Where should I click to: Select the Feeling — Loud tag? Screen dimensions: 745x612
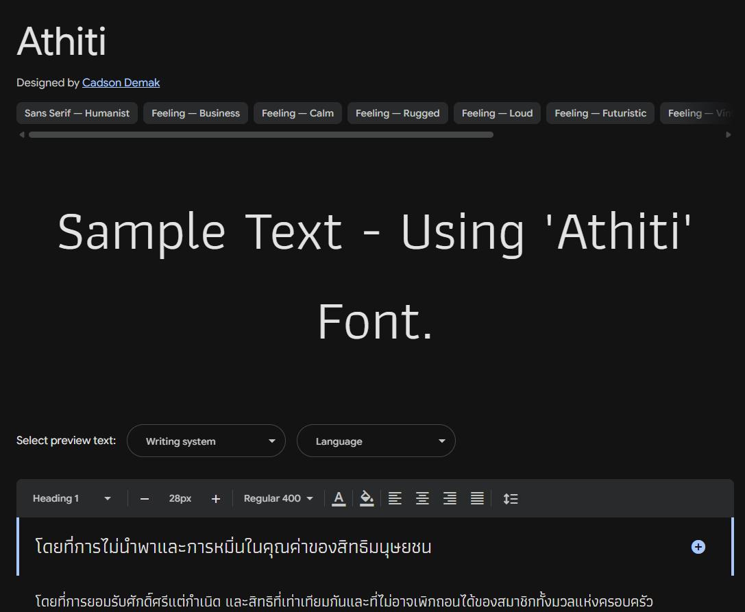point(497,113)
